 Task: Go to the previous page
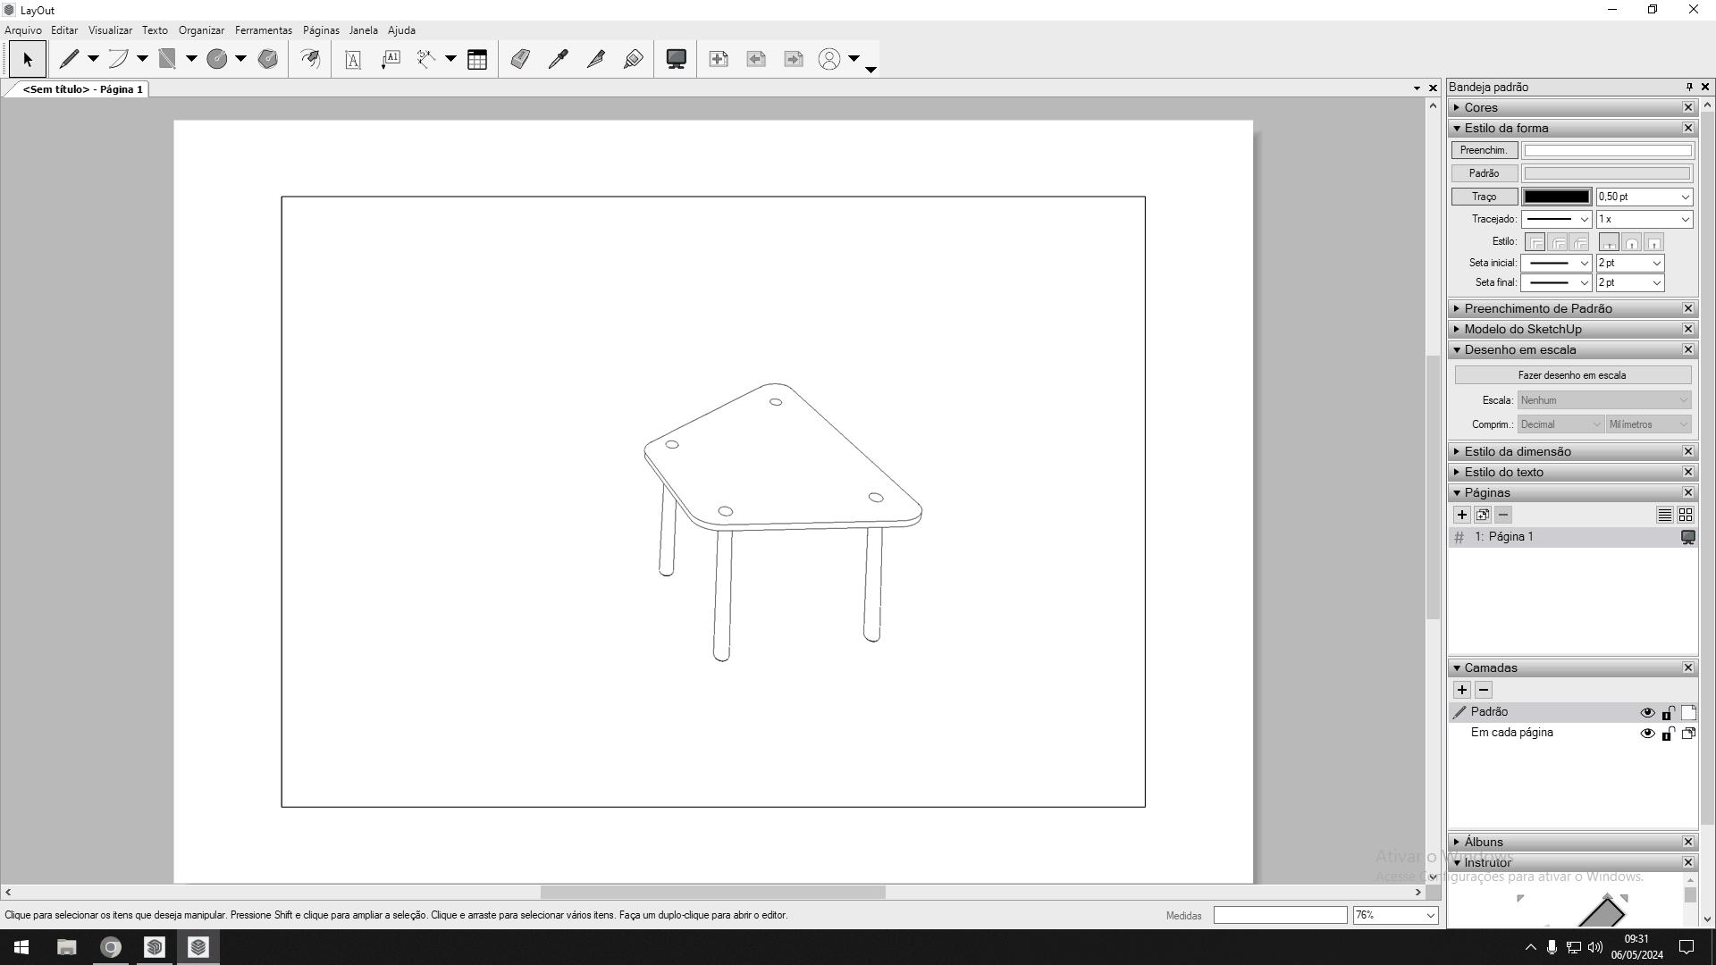[756, 59]
